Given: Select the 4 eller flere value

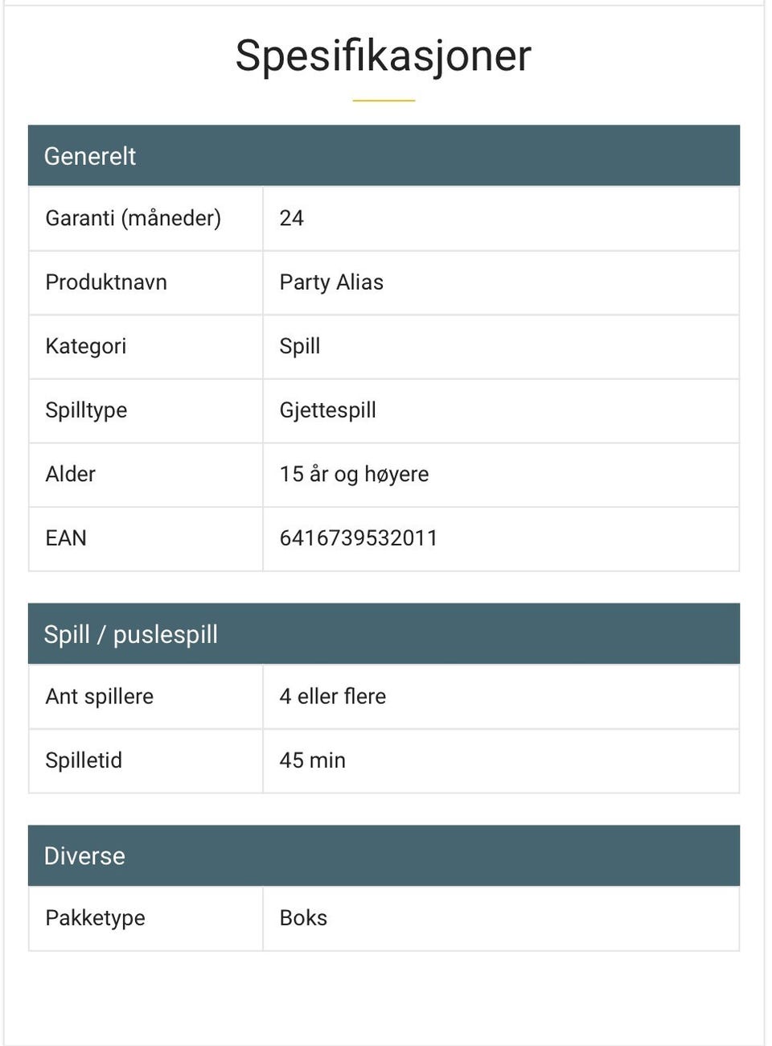Looking at the screenshot, I should tap(333, 697).
